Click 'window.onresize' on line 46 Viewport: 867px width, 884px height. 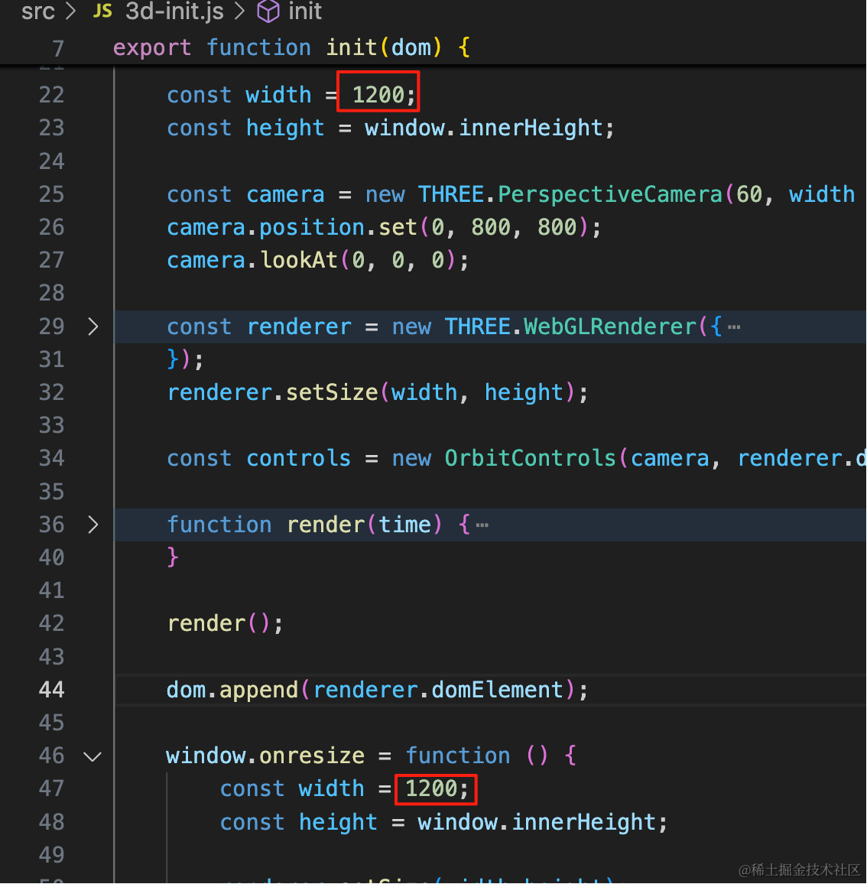pos(265,756)
